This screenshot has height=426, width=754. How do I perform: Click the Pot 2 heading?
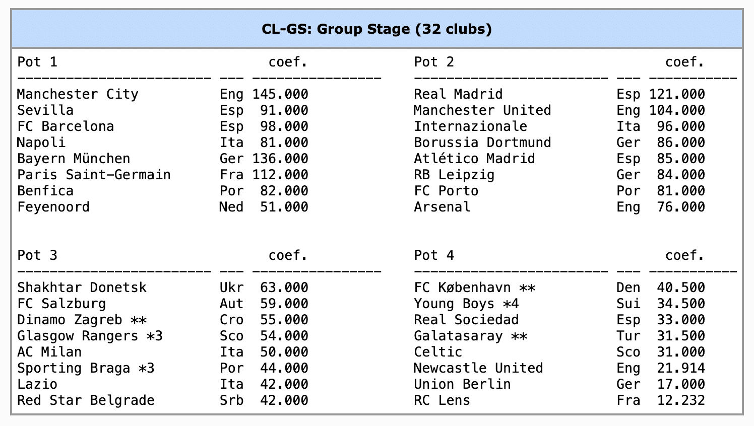tap(434, 62)
